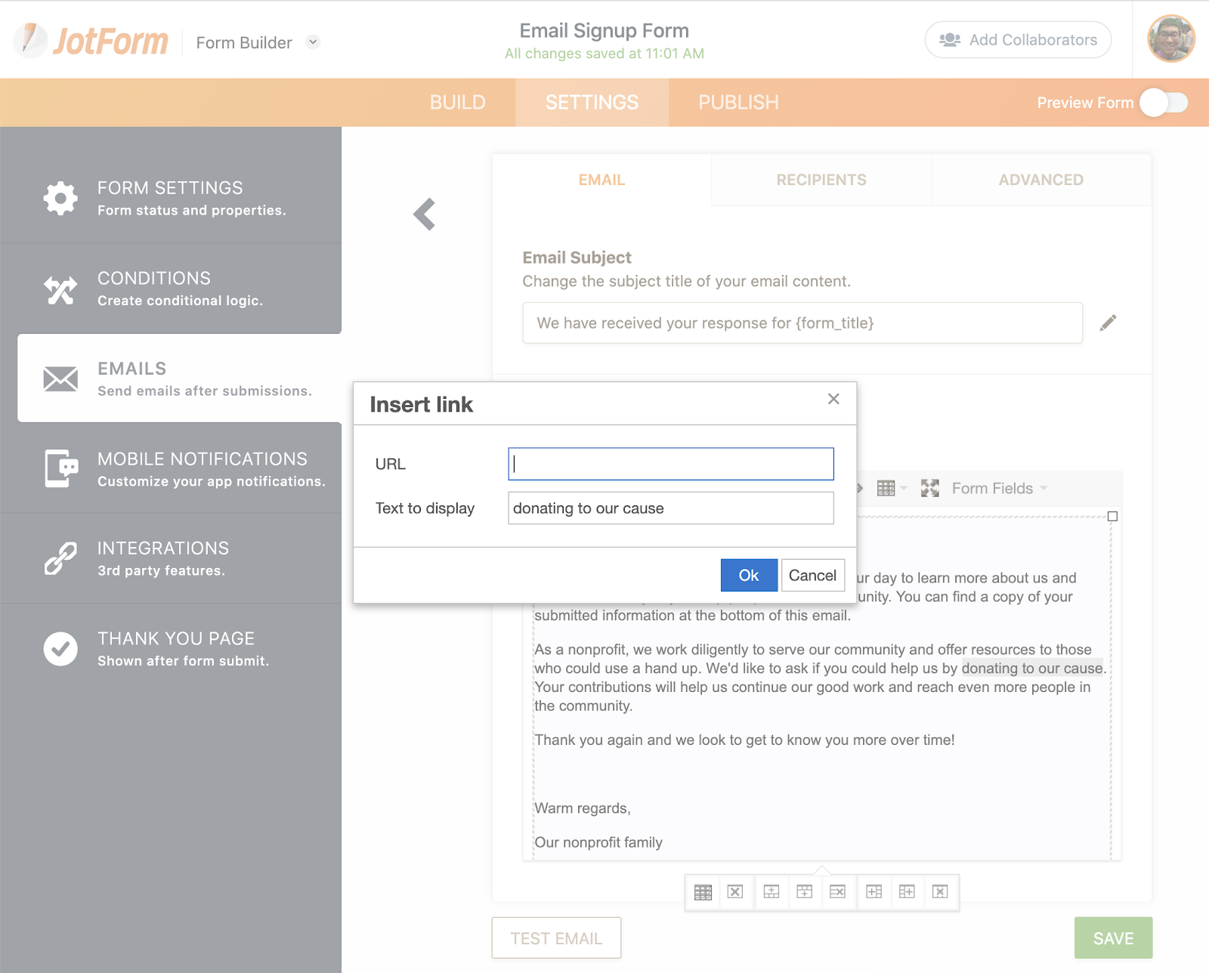Select the RECIPIENTS tab
Viewport: 1209px width, 973px height.
point(821,180)
